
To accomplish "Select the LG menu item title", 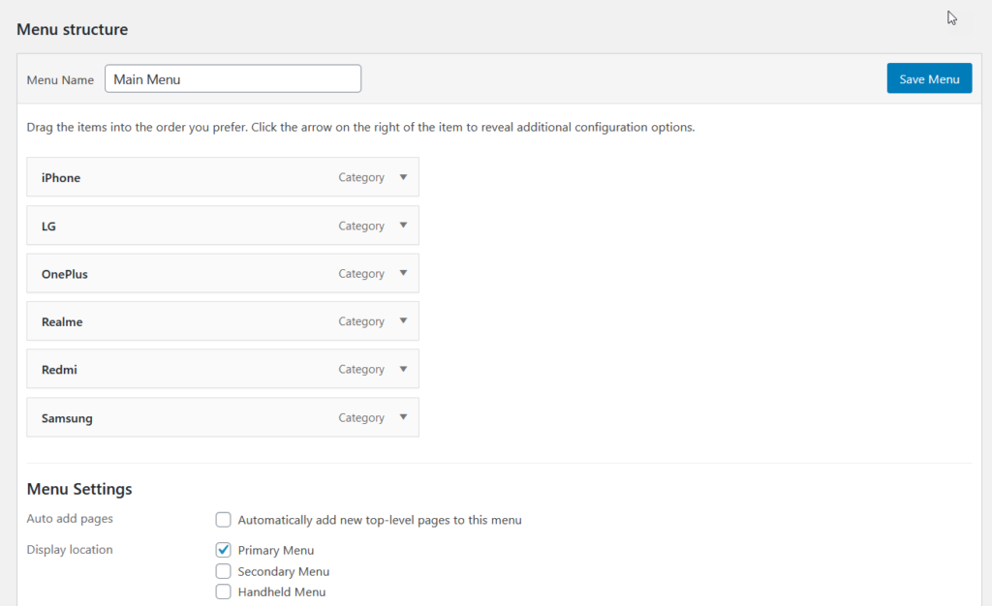I will coord(48,226).
